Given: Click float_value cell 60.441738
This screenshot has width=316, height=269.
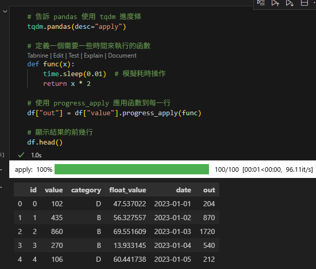Looking at the screenshot, I should click(130, 259).
